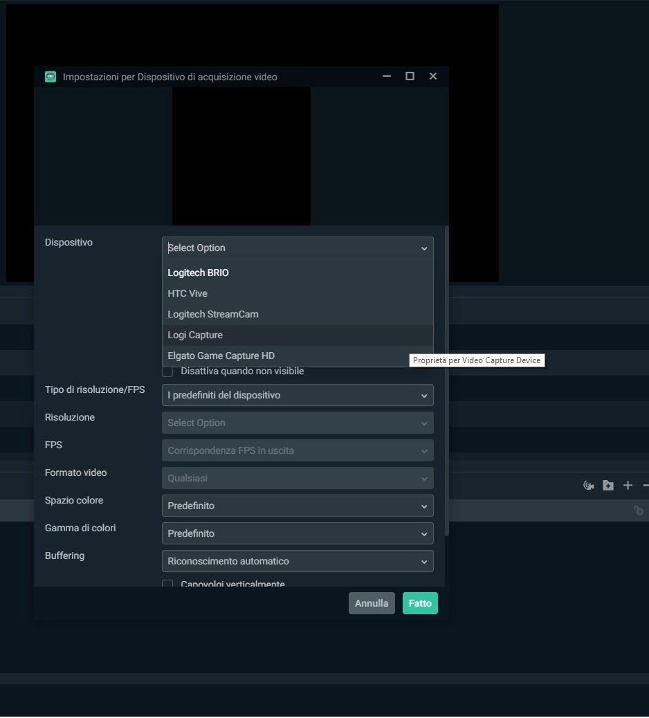Collapse the Dispositivo "Select Option" dropdown
Screen dimensions: 649x718
click(298, 248)
